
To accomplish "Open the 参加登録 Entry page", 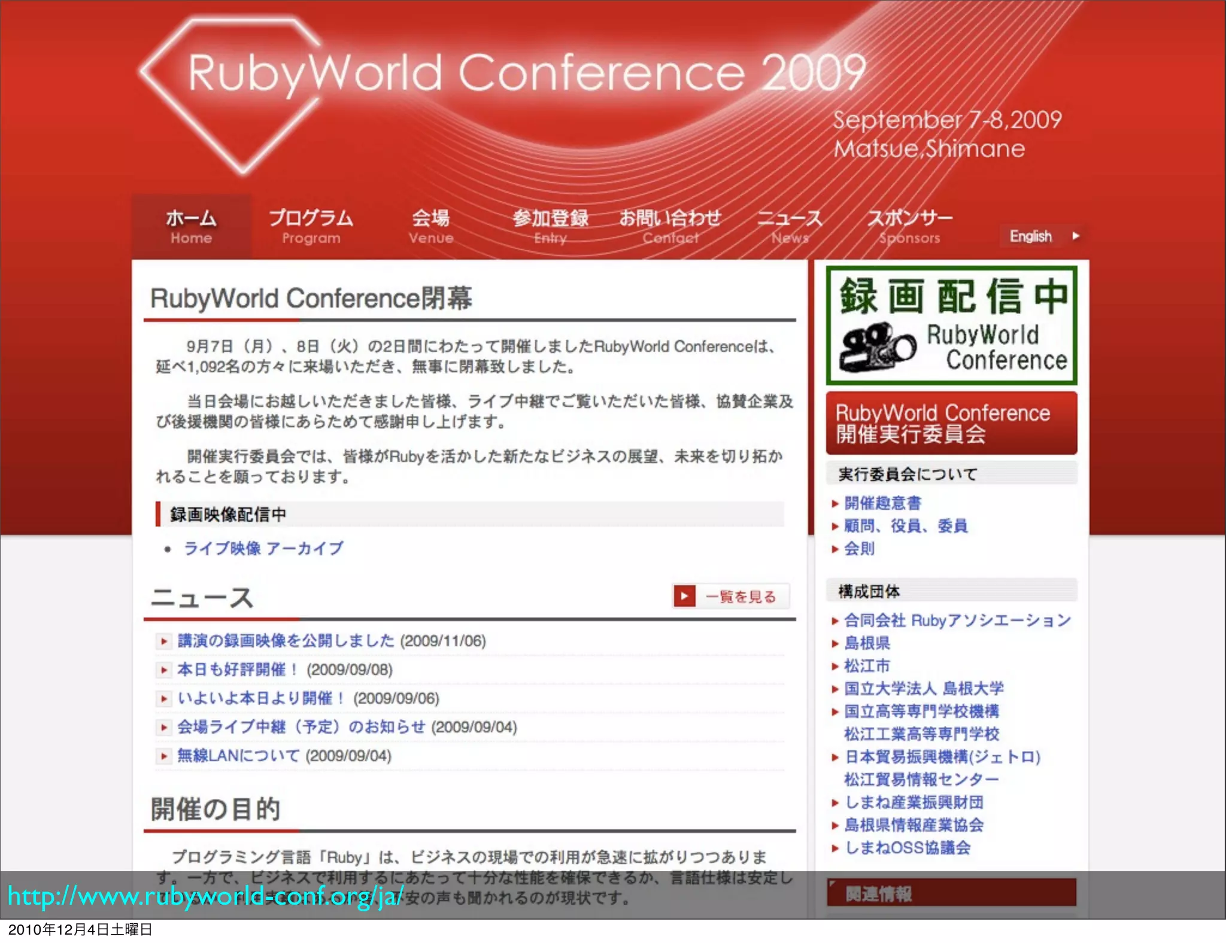I will coord(550,226).
